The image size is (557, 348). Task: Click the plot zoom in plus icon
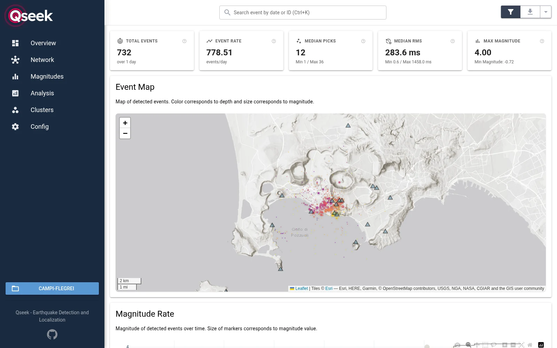point(505,345)
